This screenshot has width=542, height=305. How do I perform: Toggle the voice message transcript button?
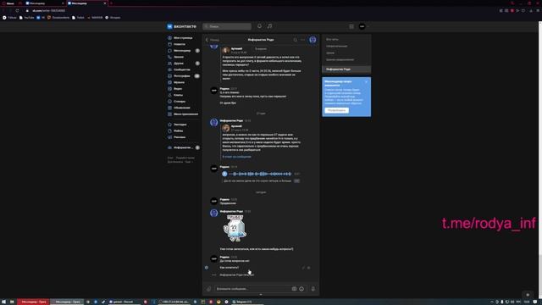(296, 180)
